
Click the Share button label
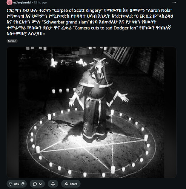[x=74, y=184]
